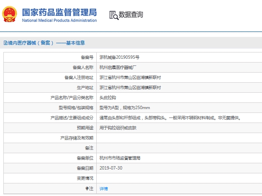Screen dimensions: 262x196
Task: Click the 境内医疗器械（备案）基本信息 heading
Action: (46, 43)
